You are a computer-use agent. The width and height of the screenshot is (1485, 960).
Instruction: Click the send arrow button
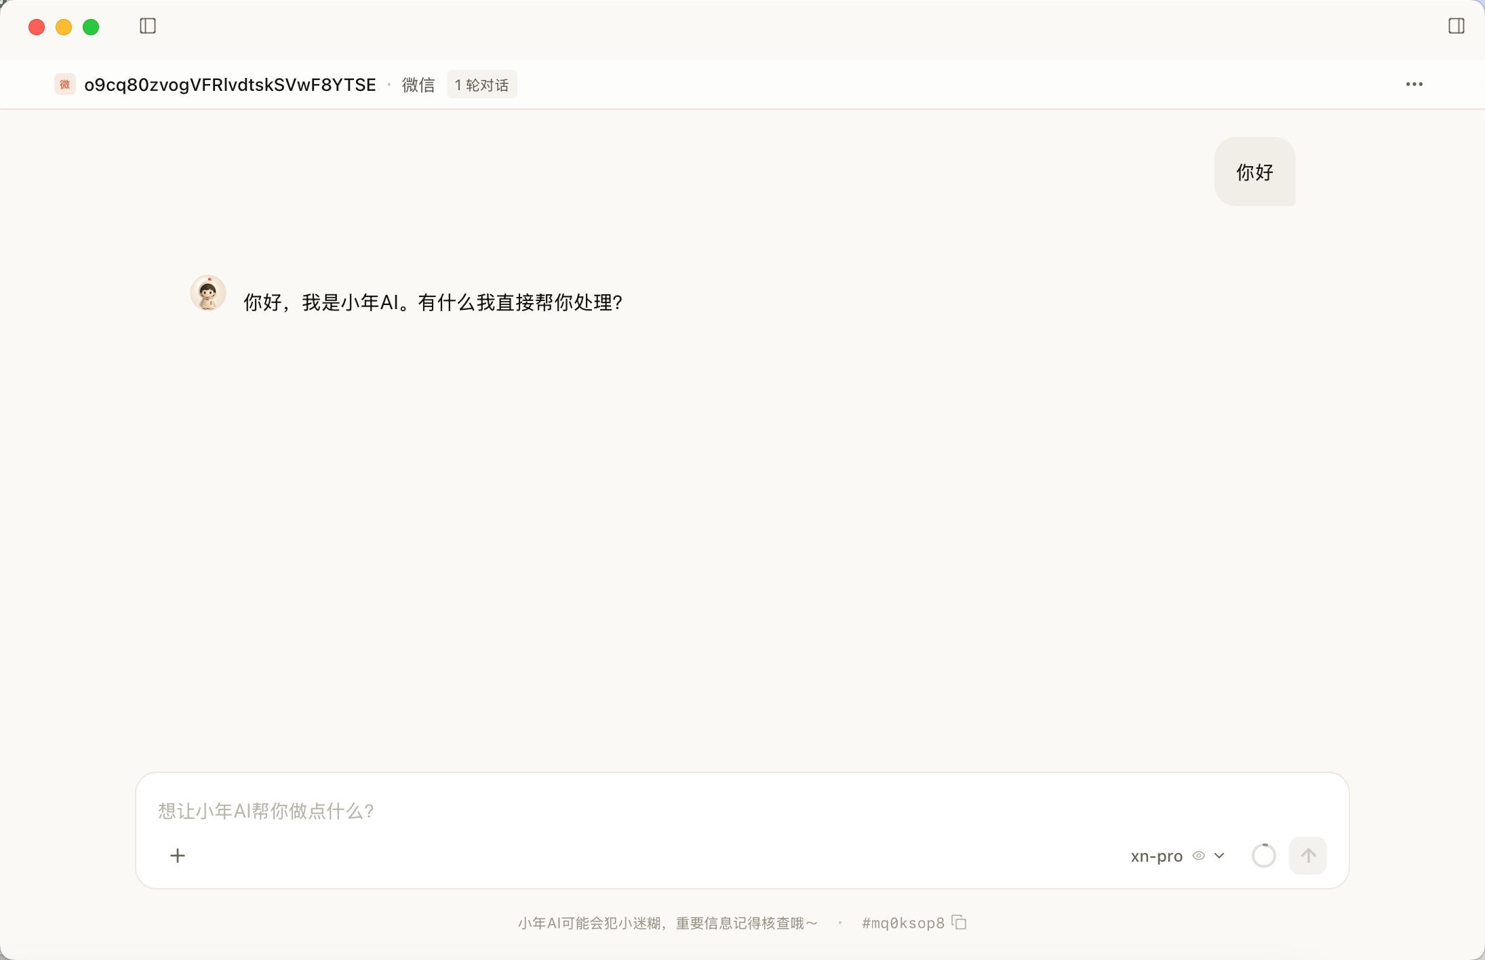tap(1308, 856)
